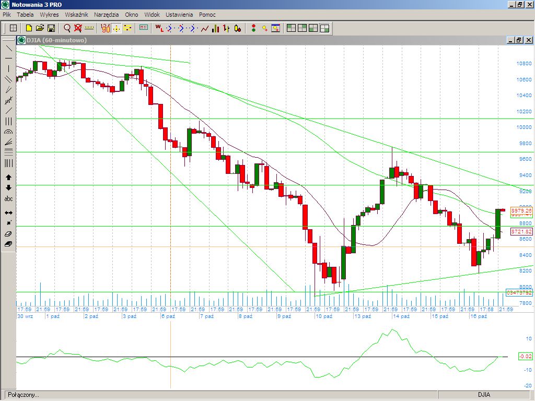Open the Plik menu

(7, 15)
